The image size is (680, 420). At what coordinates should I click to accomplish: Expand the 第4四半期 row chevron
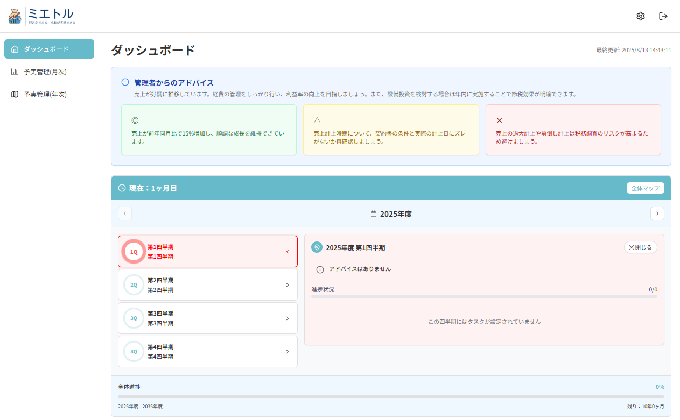[288, 352]
